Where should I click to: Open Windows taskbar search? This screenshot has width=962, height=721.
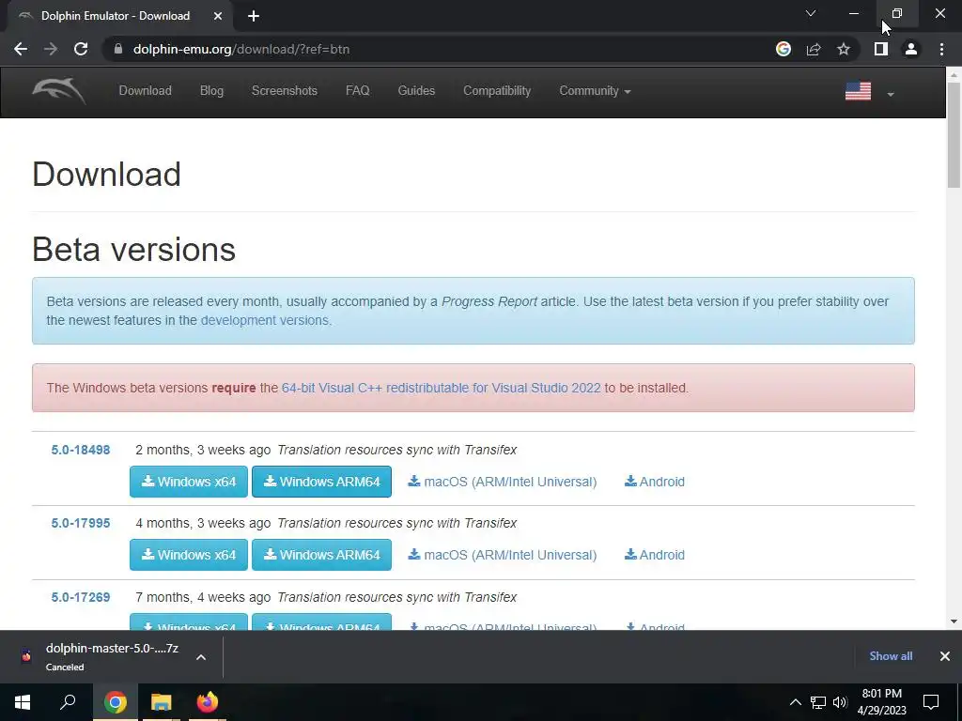[x=68, y=702]
